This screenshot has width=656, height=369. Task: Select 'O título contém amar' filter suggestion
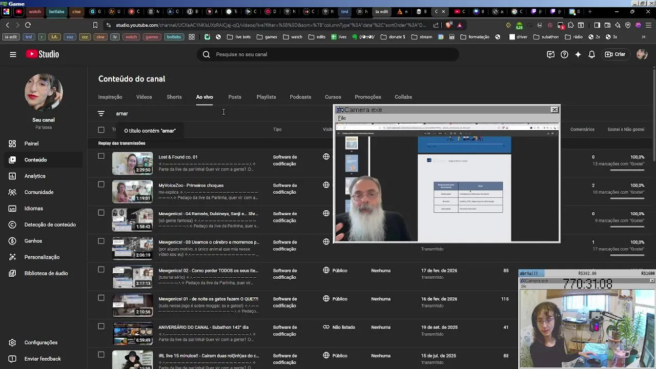point(150,131)
